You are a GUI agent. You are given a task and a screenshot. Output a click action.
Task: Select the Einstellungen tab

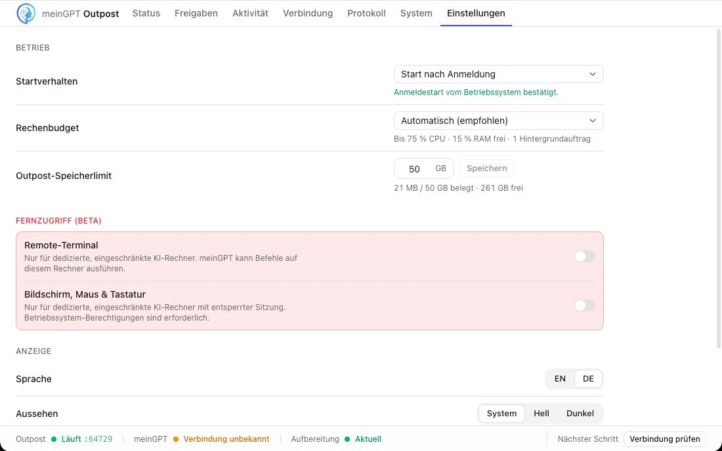pos(476,13)
